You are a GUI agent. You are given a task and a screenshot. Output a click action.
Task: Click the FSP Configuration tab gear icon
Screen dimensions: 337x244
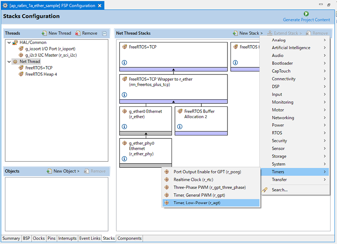(x=5, y=5)
